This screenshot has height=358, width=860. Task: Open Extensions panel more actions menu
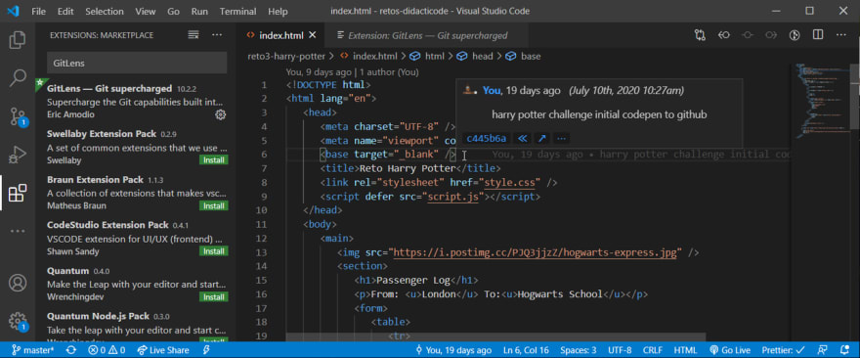[217, 34]
